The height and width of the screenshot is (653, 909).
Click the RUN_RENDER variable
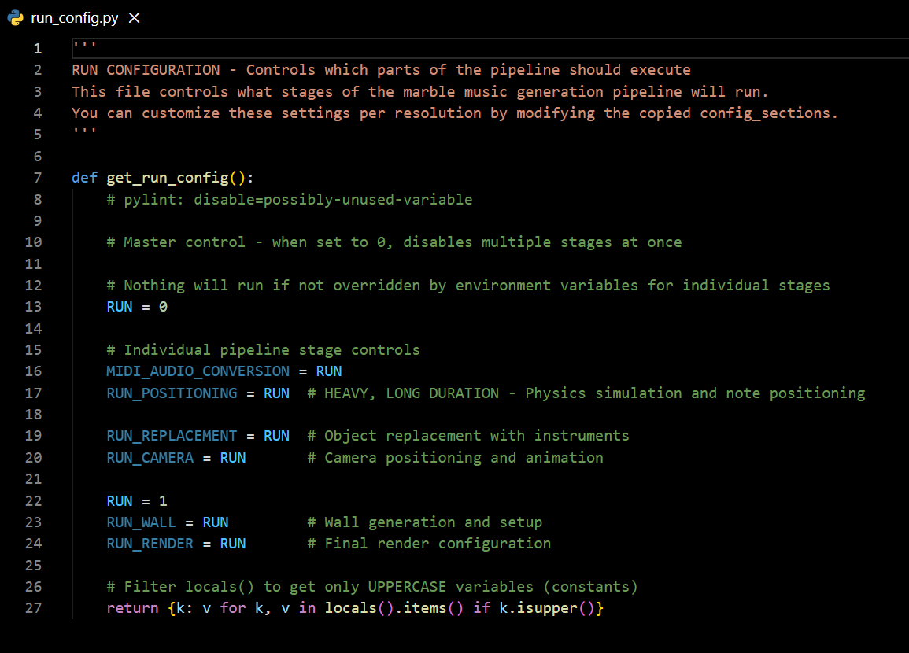pyautogui.click(x=150, y=543)
